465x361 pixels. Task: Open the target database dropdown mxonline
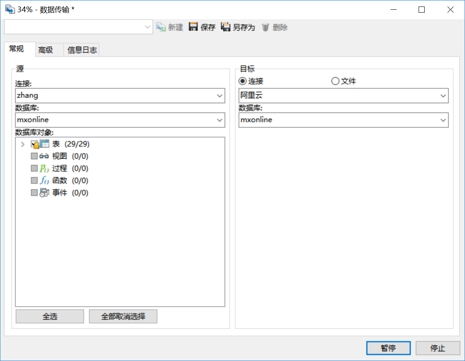443,120
